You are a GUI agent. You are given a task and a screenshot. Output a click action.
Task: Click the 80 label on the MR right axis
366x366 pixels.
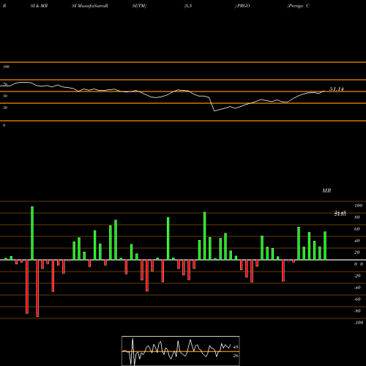(x=357, y=217)
